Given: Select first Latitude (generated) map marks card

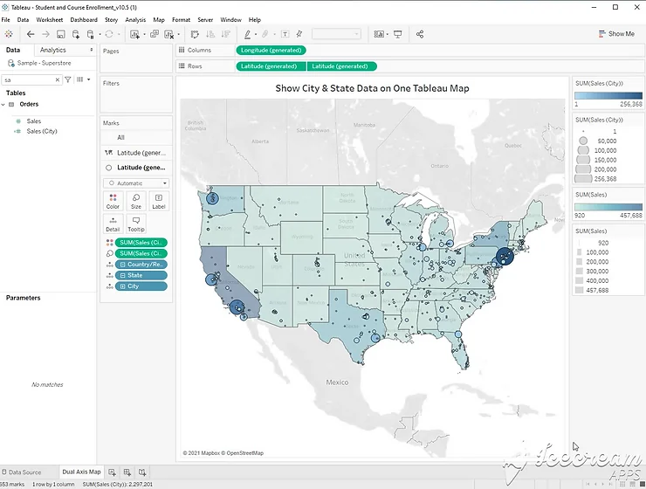Looking at the screenshot, I should 136,153.
